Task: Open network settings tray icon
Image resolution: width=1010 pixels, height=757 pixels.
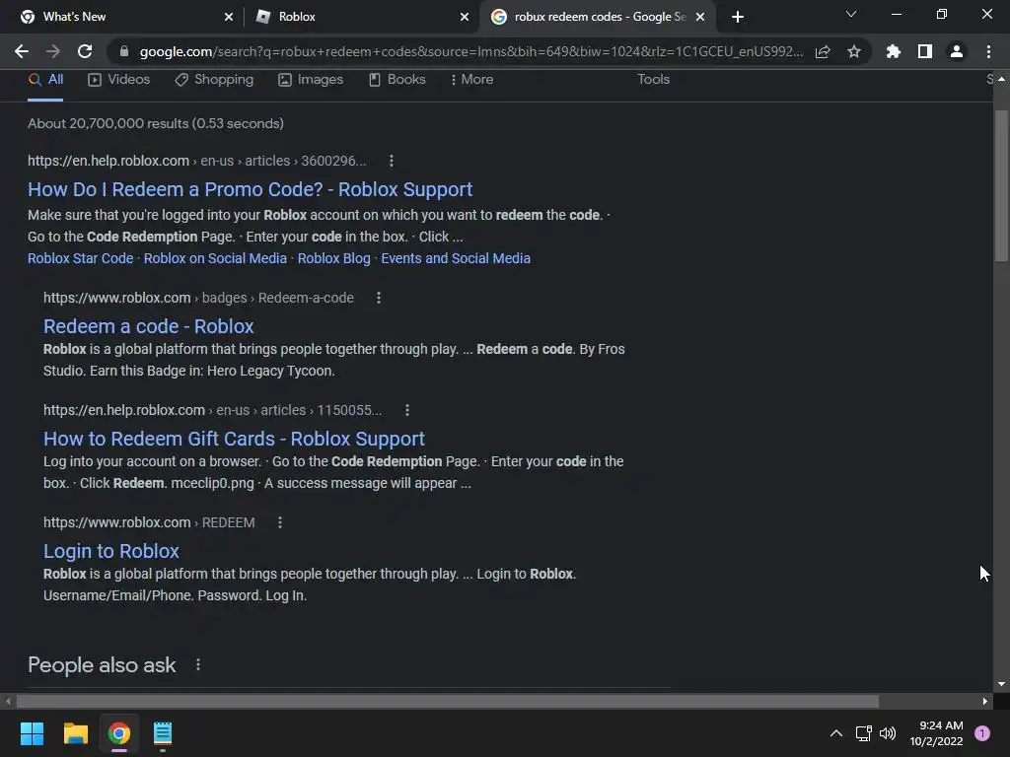Action: click(863, 733)
